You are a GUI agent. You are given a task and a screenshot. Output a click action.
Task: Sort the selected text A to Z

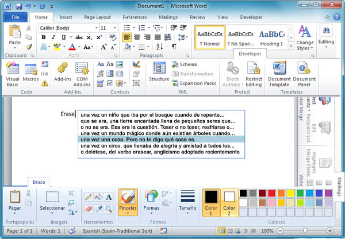(159, 47)
